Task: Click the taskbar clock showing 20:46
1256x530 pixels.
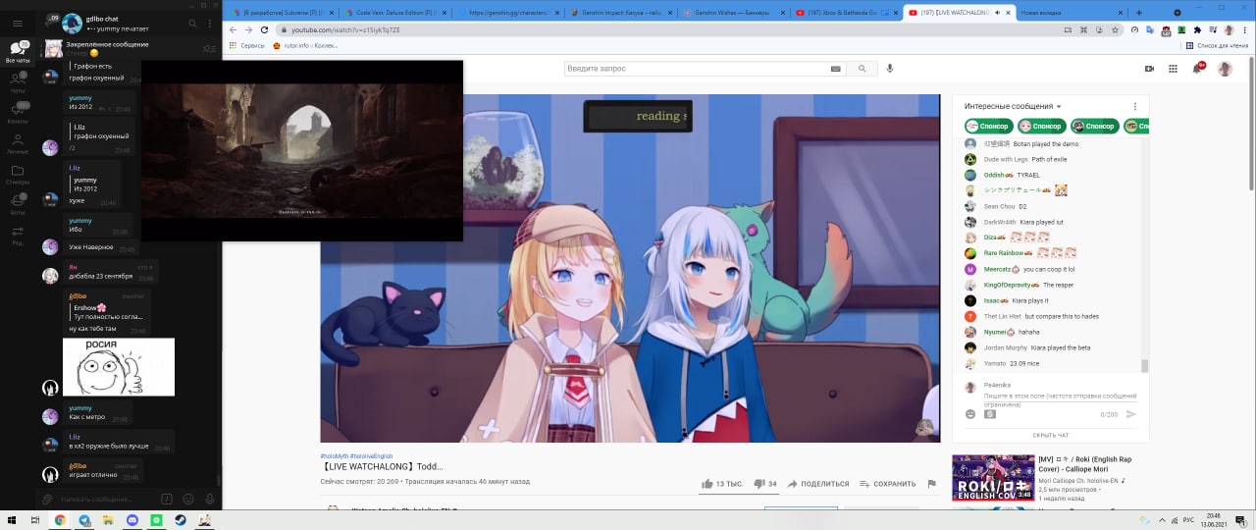Action: (1214, 519)
